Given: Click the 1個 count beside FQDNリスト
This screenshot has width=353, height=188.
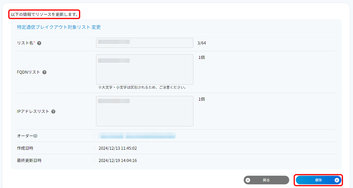Looking at the screenshot, I should pyautogui.click(x=202, y=57).
